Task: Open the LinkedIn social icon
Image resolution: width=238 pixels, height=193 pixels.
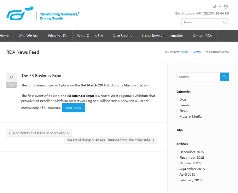Action: (x=226, y=7)
